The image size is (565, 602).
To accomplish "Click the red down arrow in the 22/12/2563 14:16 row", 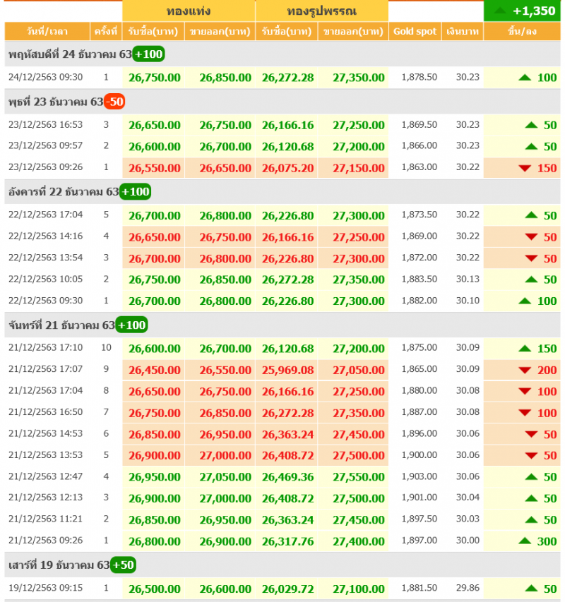I will [531, 237].
